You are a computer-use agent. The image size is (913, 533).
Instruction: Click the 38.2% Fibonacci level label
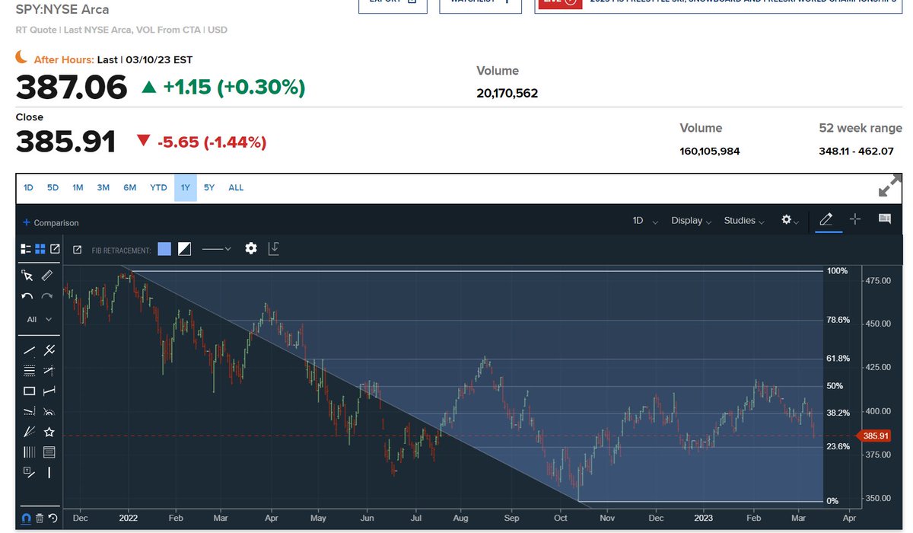[x=838, y=413]
